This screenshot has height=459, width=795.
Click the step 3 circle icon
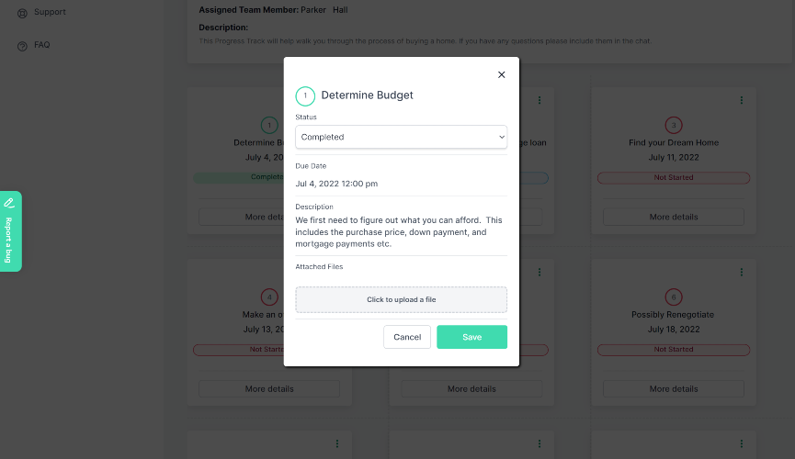point(674,125)
